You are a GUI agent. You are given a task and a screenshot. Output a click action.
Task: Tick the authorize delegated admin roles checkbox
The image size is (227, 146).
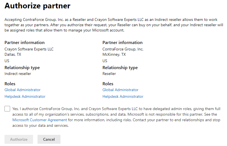click(x=7, y=109)
